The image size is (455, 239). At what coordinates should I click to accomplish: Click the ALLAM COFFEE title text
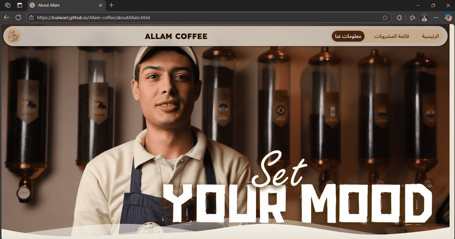click(x=176, y=36)
